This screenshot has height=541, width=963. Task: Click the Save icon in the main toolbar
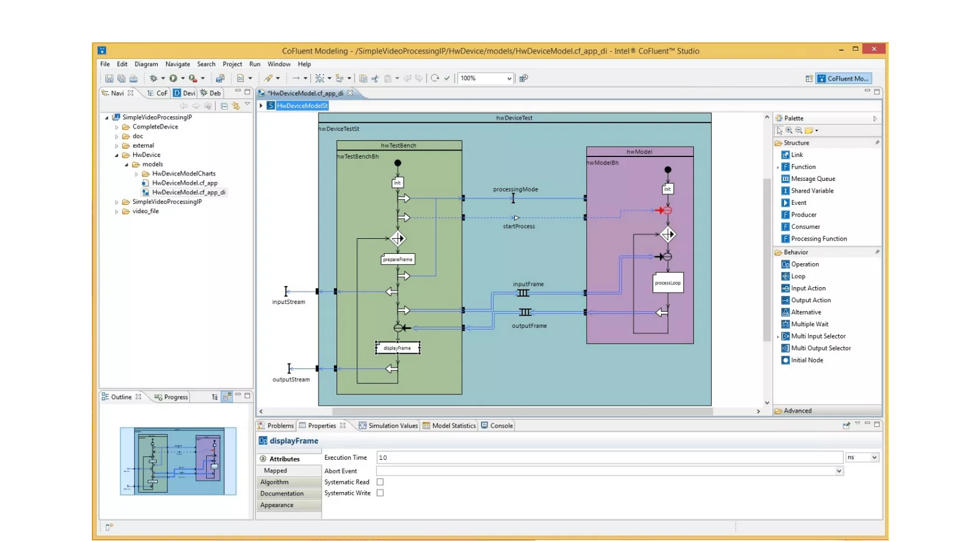[x=109, y=78]
